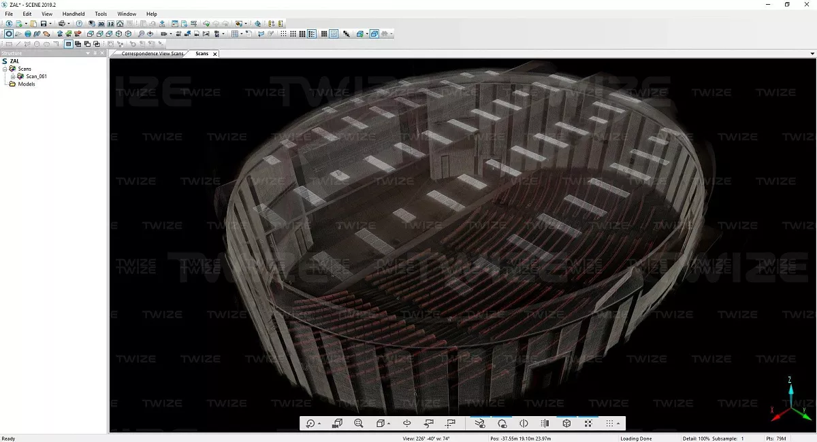Toggle the point scatter option in bottom toolbar
The height and width of the screenshot is (442, 817).
coord(588,424)
